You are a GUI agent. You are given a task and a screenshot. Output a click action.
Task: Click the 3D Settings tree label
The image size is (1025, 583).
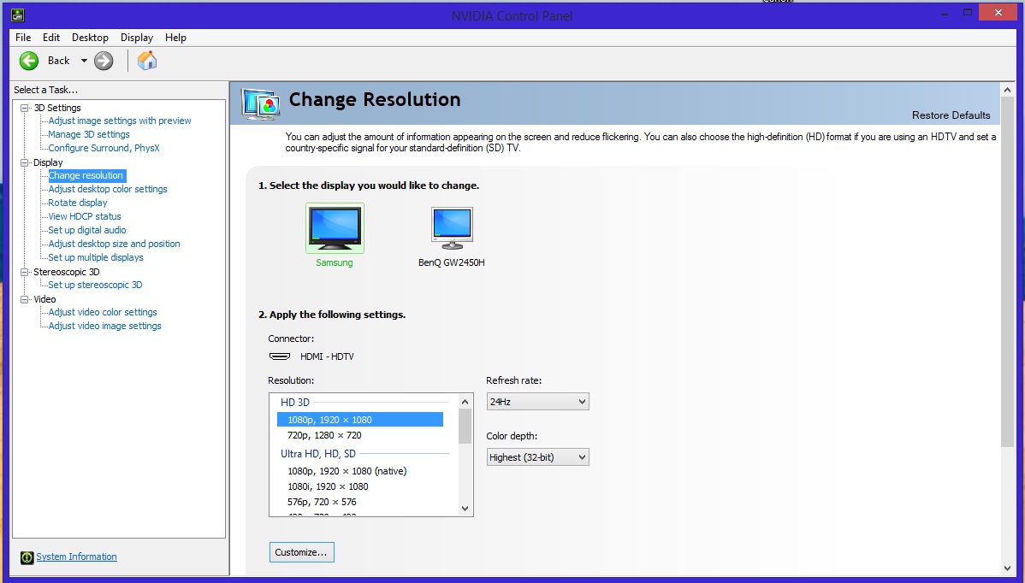(x=57, y=108)
